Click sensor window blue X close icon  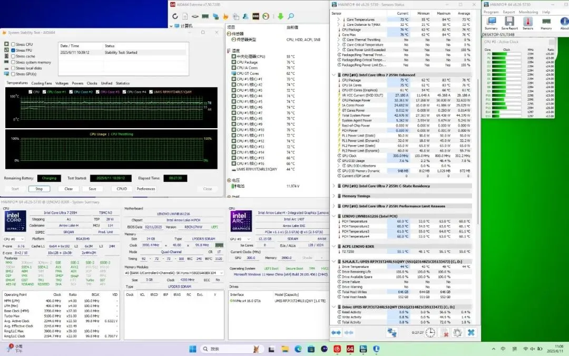pos(471,332)
